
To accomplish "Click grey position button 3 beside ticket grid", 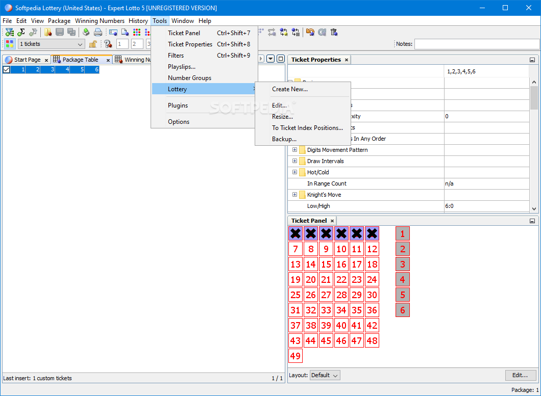I will pyautogui.click(x=402, y=265).
